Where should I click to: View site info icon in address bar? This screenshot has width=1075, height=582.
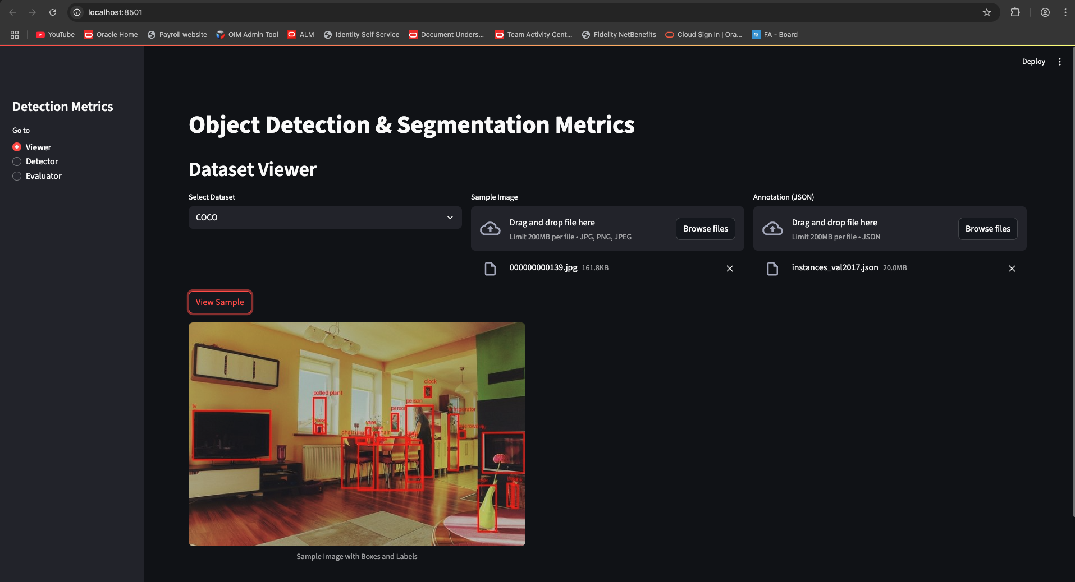tap(77, 12)
